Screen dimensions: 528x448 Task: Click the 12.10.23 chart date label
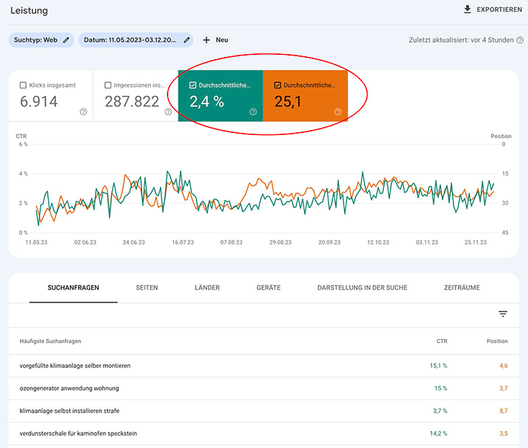378,242
